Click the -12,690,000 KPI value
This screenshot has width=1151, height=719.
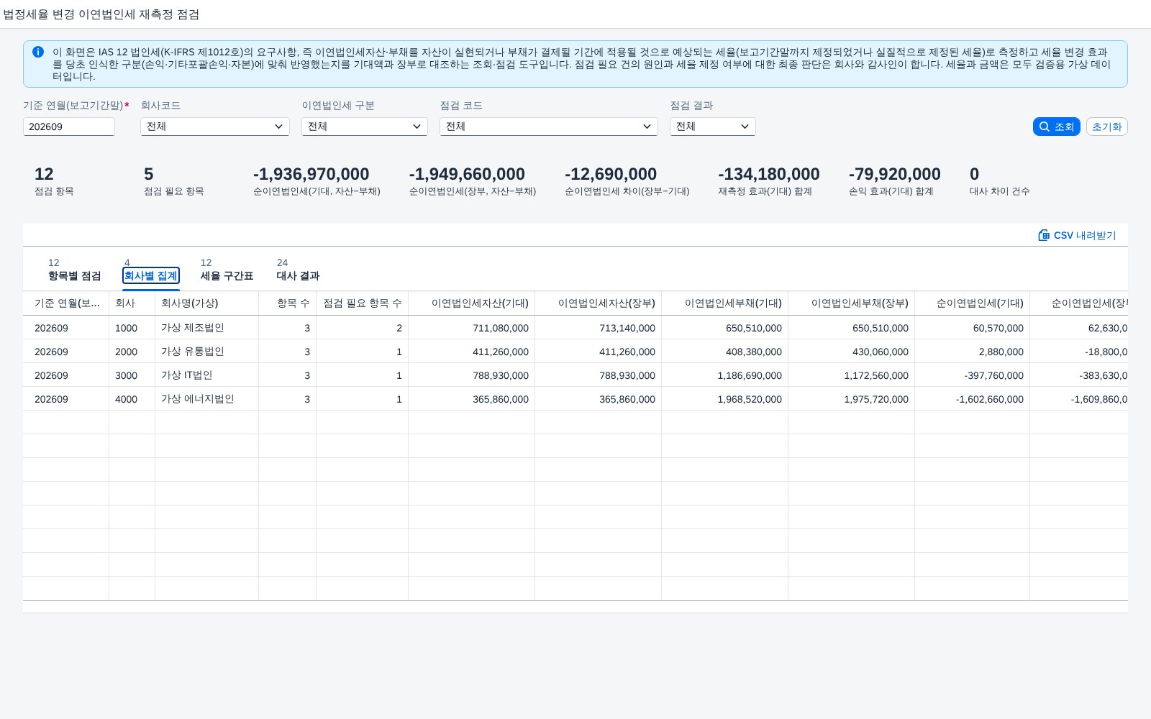[611, 174]
